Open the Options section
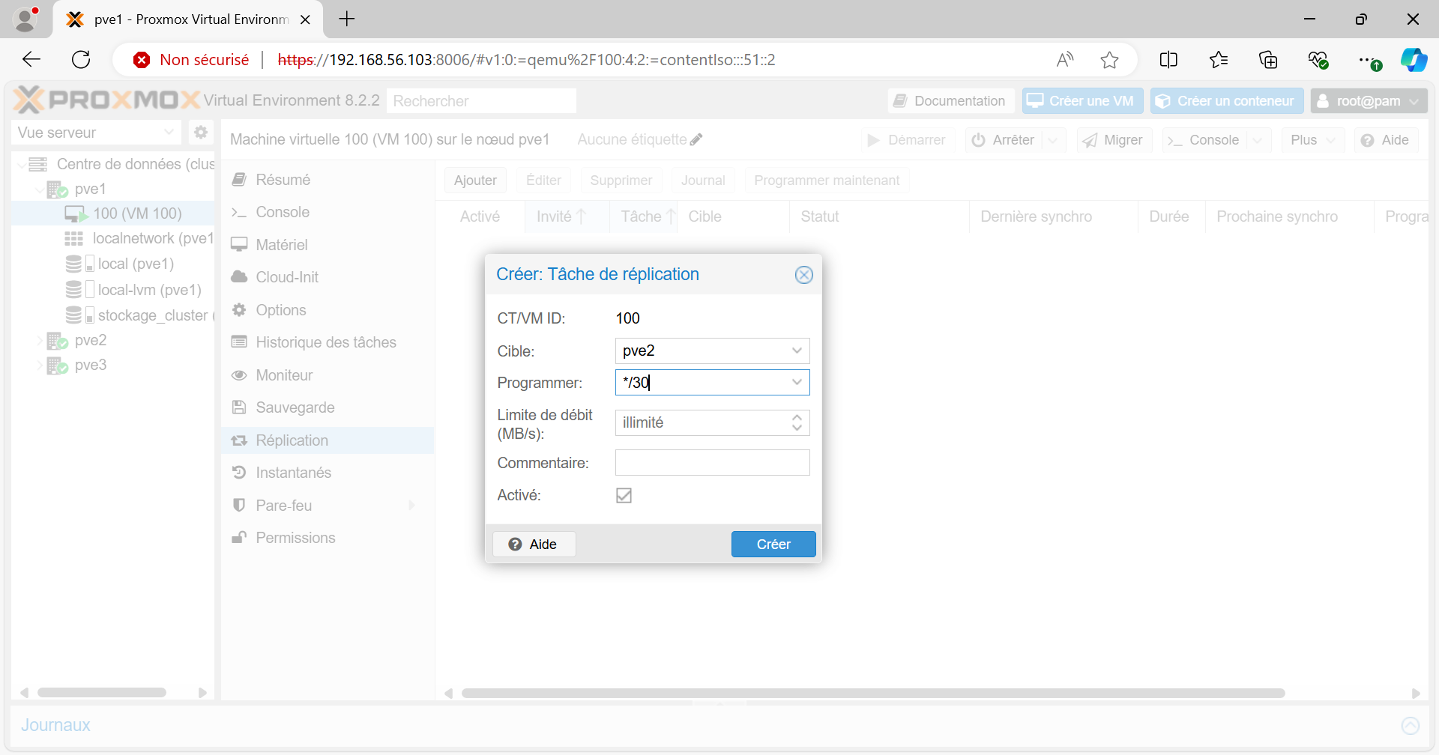Image resolution: width=1439 pixels, height=755 pixels. tap(328, 310)
